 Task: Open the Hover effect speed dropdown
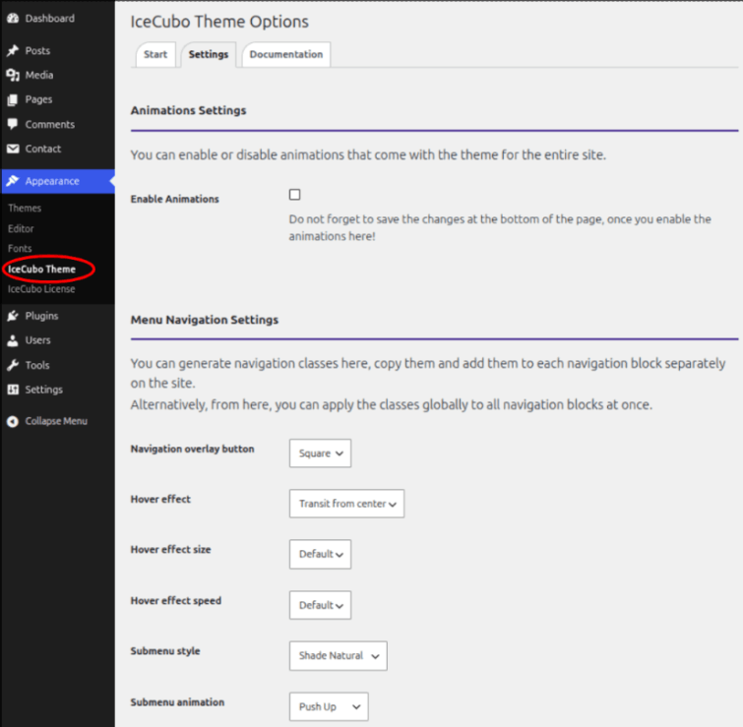(x=320, y=605)
